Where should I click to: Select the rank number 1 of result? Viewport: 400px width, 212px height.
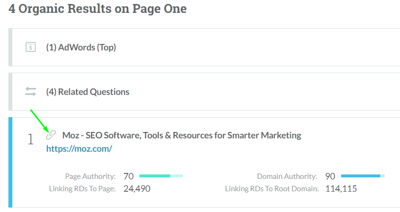click(x=31, y=140)
